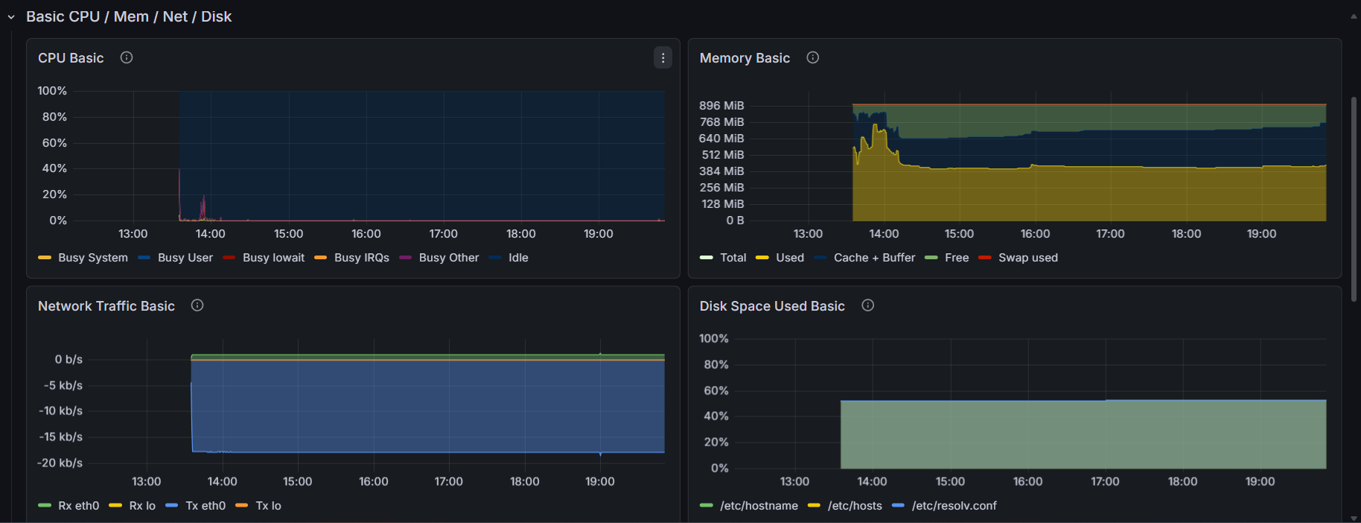Click the Network Traffic Basic info icon
This screenshot has width=1361, height=523.
coord(197,305)
